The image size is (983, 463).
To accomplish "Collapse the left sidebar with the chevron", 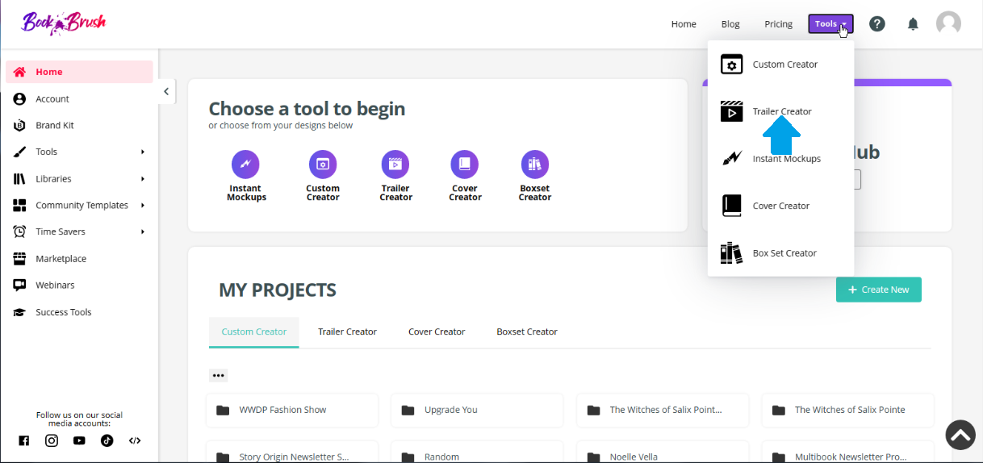I will pyautogui.click(x=166, y=91).
